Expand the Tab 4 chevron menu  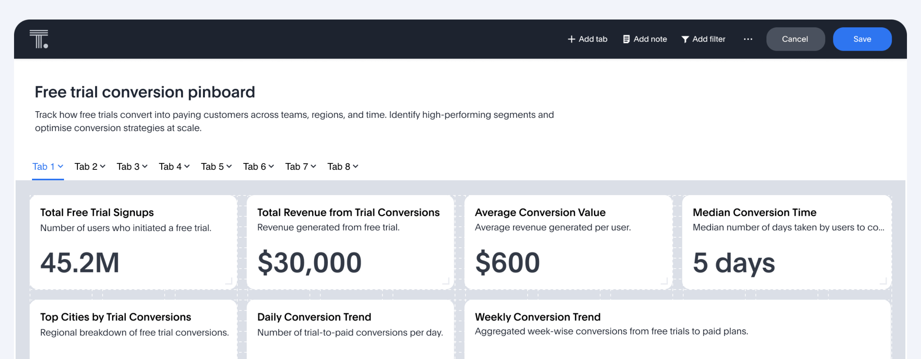point(187,167)
